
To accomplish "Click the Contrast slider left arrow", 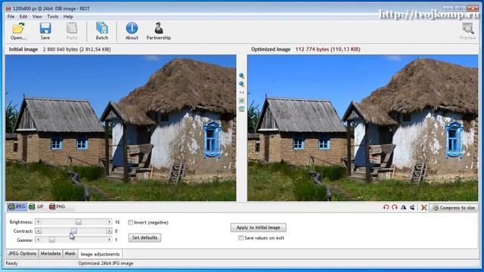I will click(38, 231).
